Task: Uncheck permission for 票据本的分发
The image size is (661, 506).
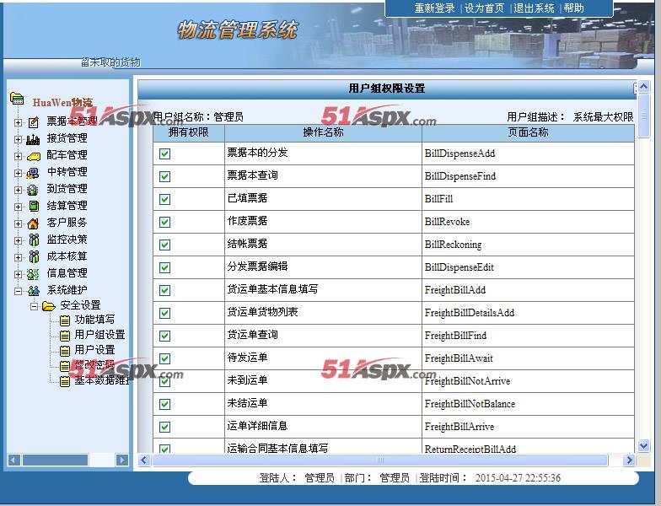Action: click(x=164, y=153)
